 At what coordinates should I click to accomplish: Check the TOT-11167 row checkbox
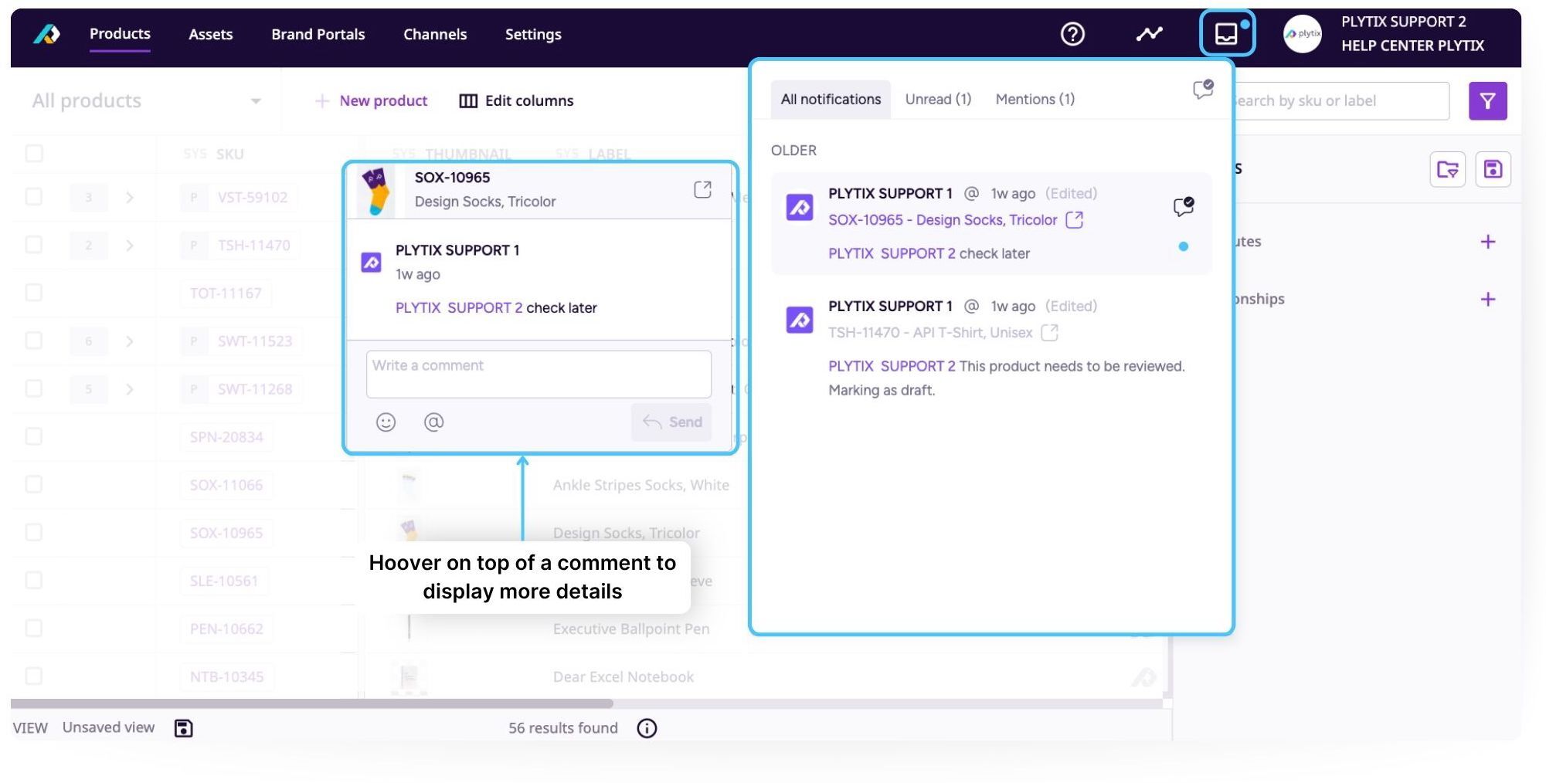tap(34, 293)
